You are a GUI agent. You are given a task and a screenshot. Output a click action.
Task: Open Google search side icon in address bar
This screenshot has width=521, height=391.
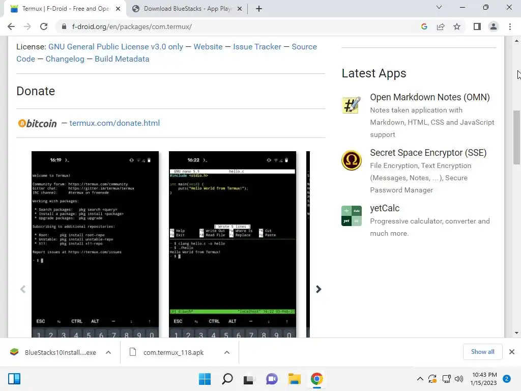click(424, 26)
